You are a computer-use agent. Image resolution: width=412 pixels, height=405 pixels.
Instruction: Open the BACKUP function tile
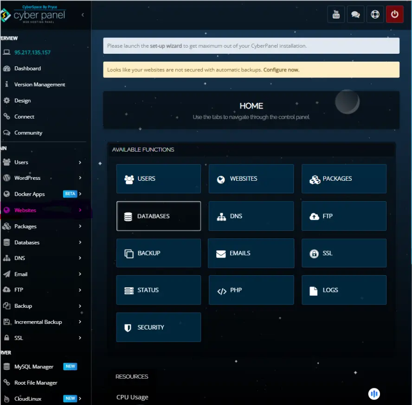coord(158,253)
